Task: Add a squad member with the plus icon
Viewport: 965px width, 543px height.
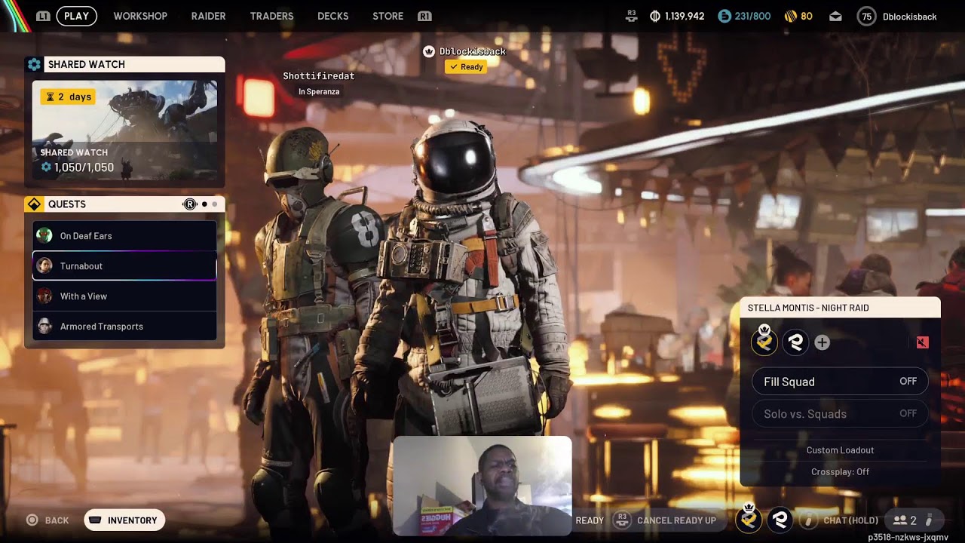Action: coord(822,343)
